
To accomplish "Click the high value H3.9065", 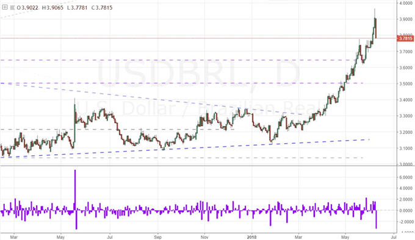I will (52, 8).
